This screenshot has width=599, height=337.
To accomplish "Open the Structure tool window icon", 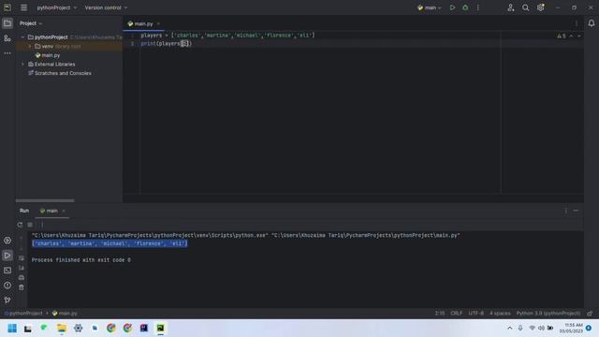I will 7,38.
